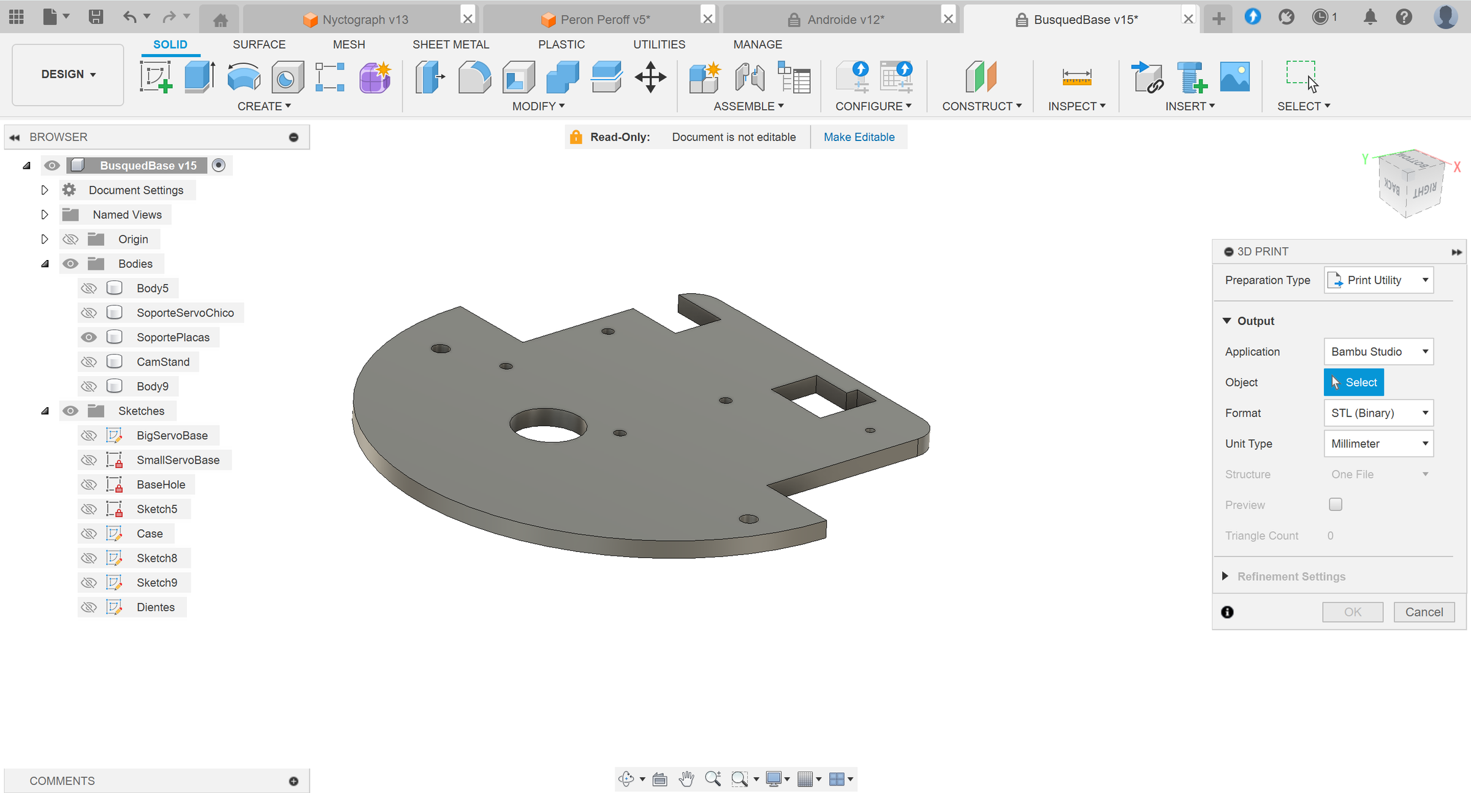Open the Change Parameters table icon
This screenshot has height=793, width=1471.
click(794, 77)
